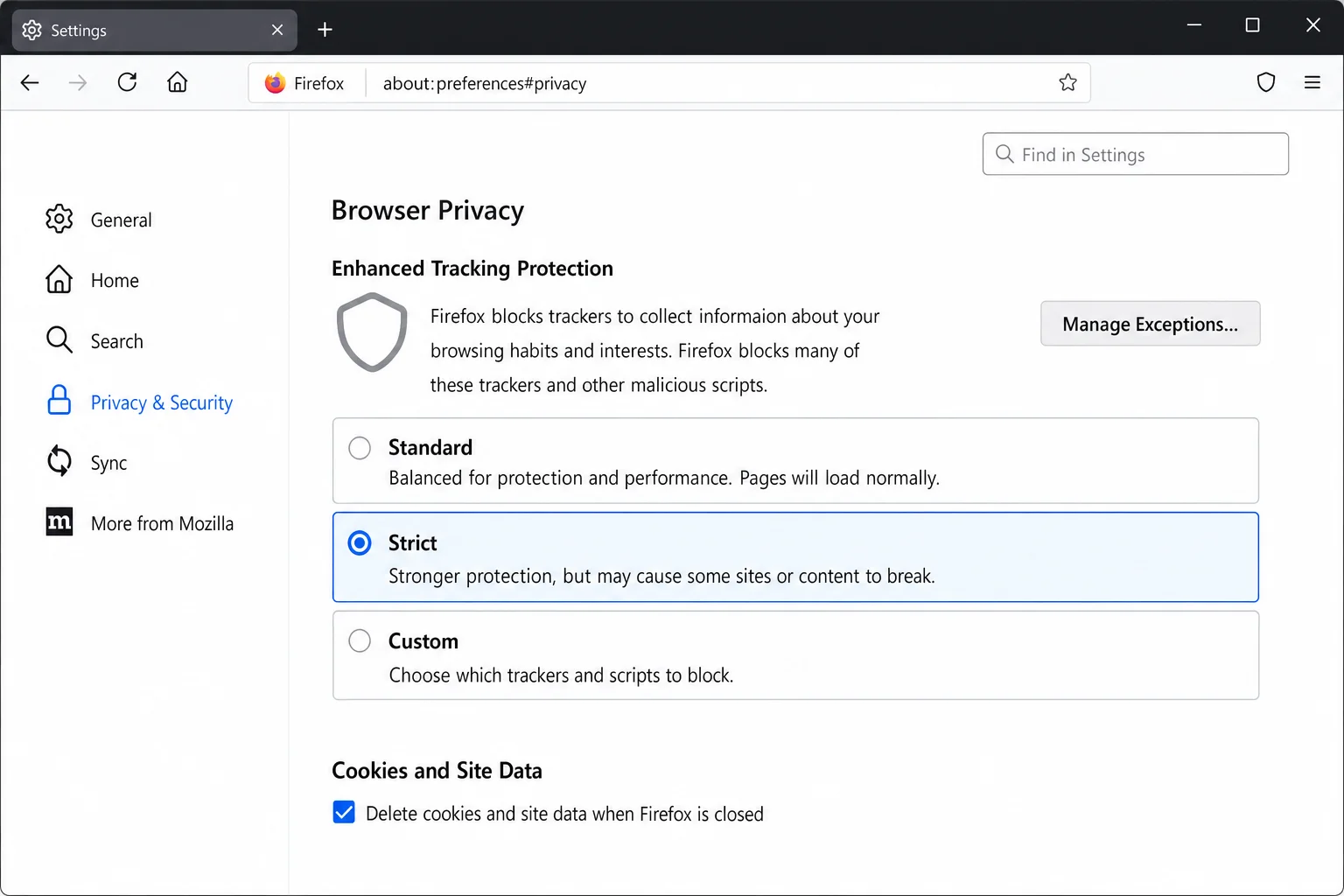The image size is (1344, 896).
Task: Select the Settings browser tab
Action: pos(154,30)
